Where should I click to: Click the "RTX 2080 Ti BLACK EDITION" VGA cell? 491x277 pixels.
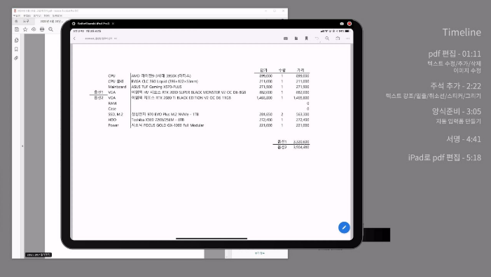click(181, 97)
